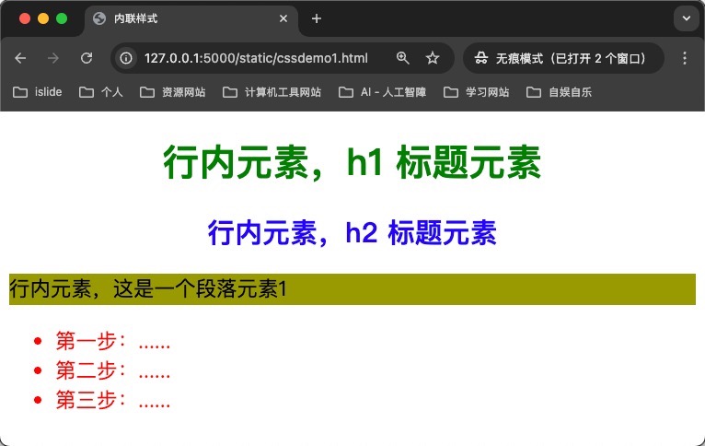Open the 自娱自乐 bookmark folder

(559, 92)
